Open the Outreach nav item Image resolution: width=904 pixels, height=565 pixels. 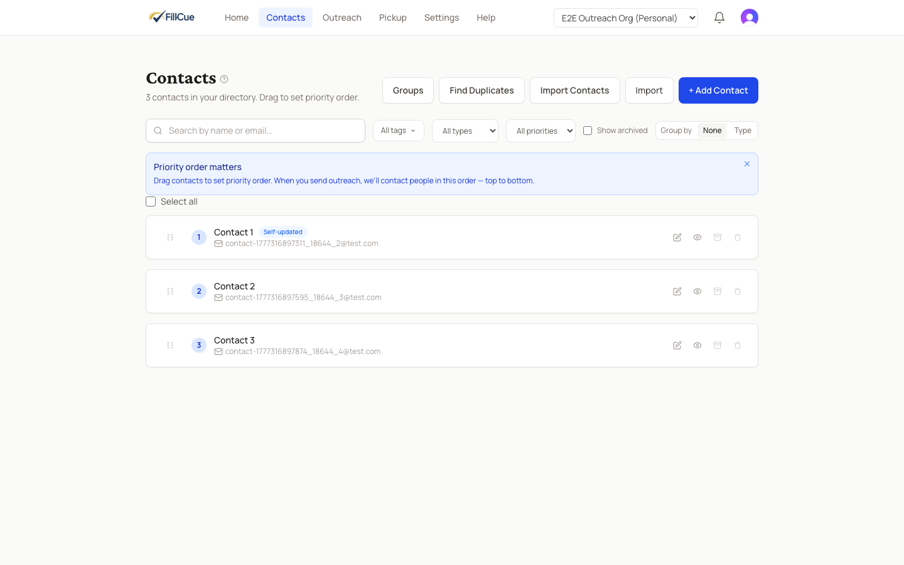[x=342, y=18]
